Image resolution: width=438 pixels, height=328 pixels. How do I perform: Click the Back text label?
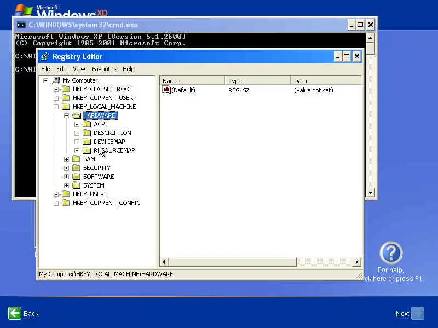31,314
